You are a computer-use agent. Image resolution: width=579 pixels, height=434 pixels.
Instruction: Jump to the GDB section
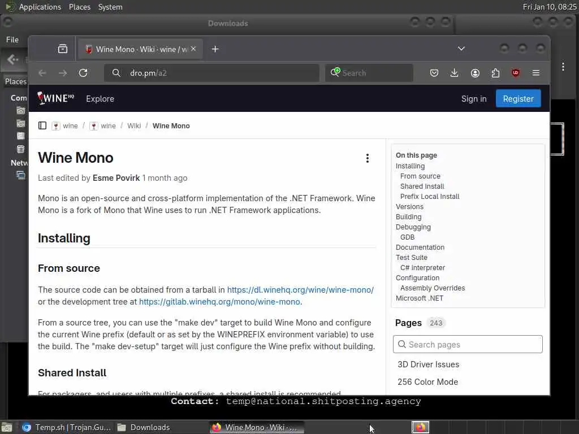(x=407, y=237)
